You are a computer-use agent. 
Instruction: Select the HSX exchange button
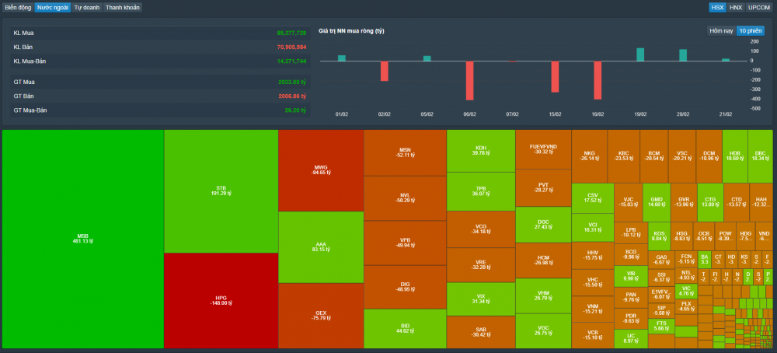[717, 8]
